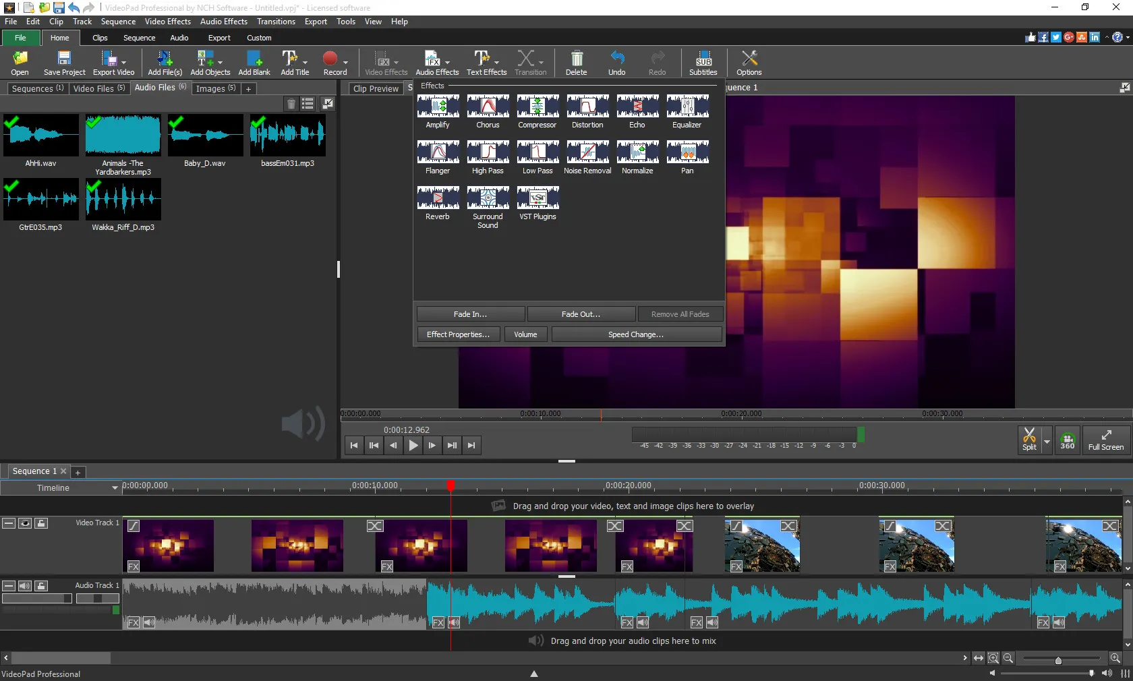Click the Fade Out... button

[581, 314]
